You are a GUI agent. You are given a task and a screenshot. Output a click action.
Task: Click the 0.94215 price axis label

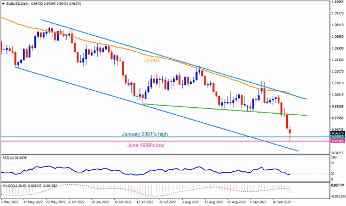[x=337, y=153]
